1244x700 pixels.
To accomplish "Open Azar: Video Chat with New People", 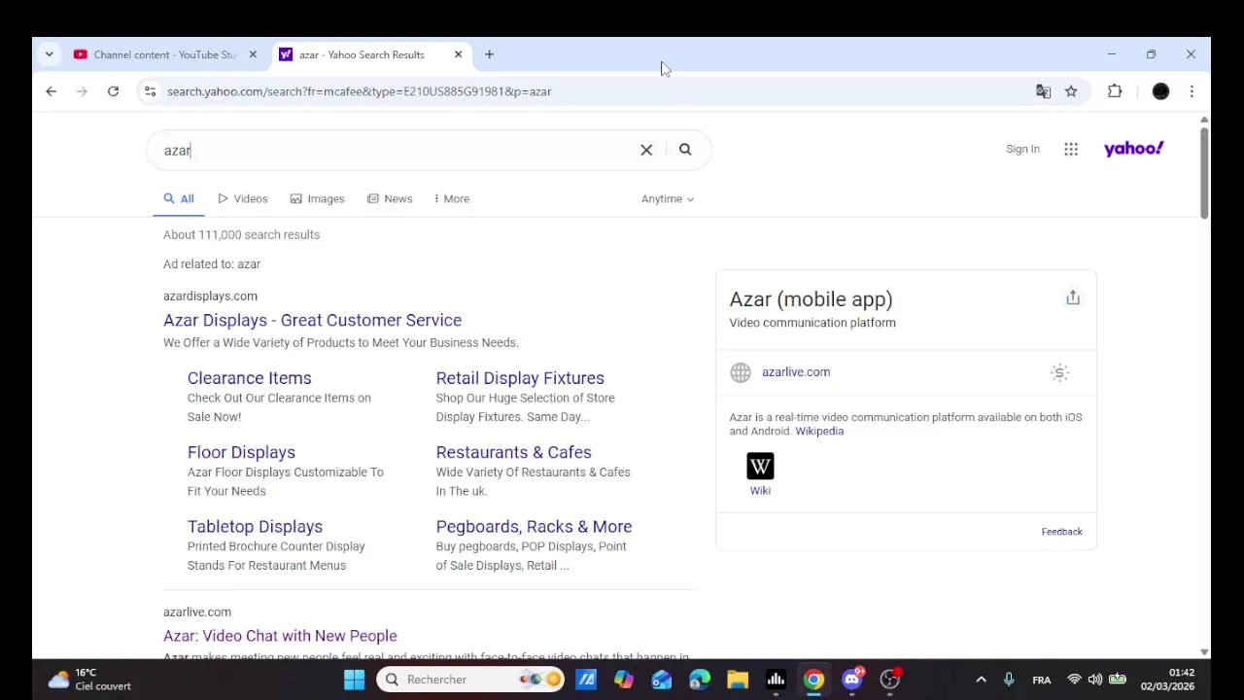I will pos(280,636).
